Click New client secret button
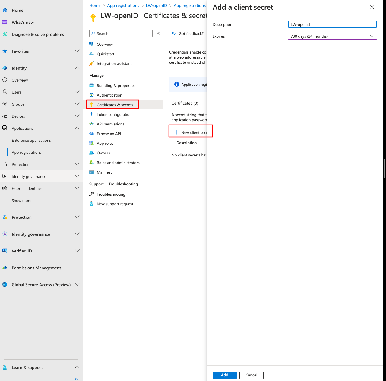 tap(190, 132)
